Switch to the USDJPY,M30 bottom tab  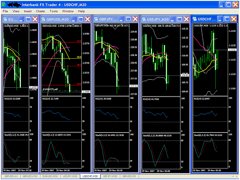[70, 176]
